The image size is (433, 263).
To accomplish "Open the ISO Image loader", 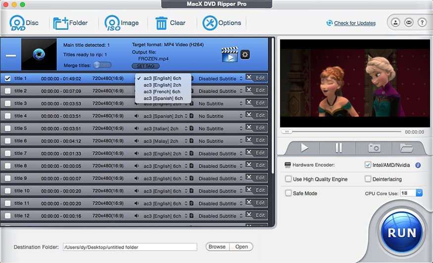I will click(112, 23).
